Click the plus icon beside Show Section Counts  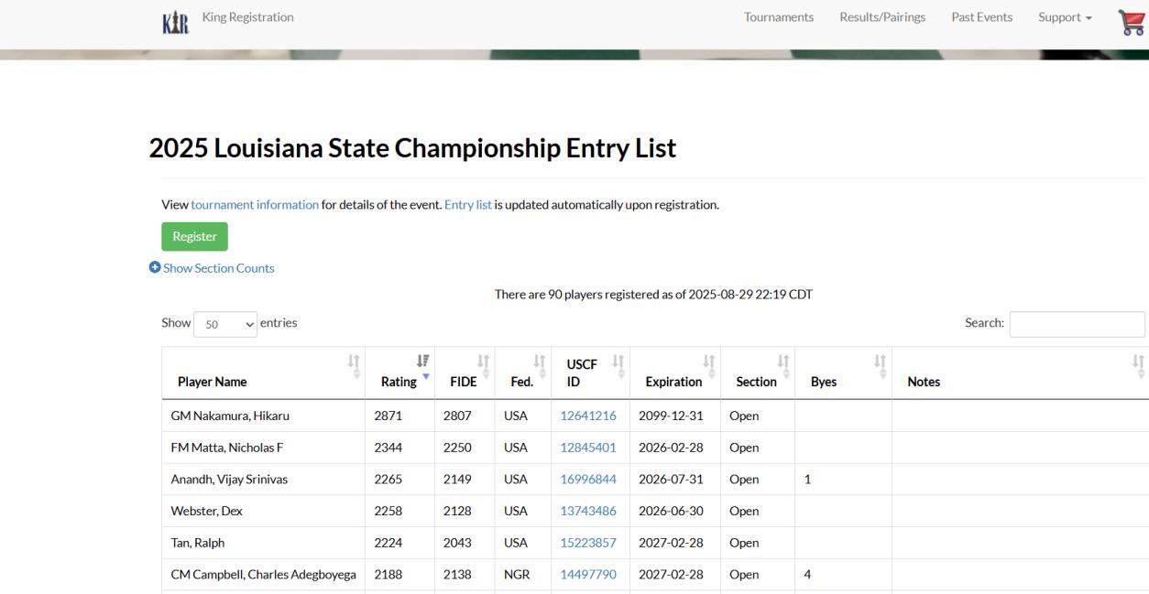click(155, 268)
